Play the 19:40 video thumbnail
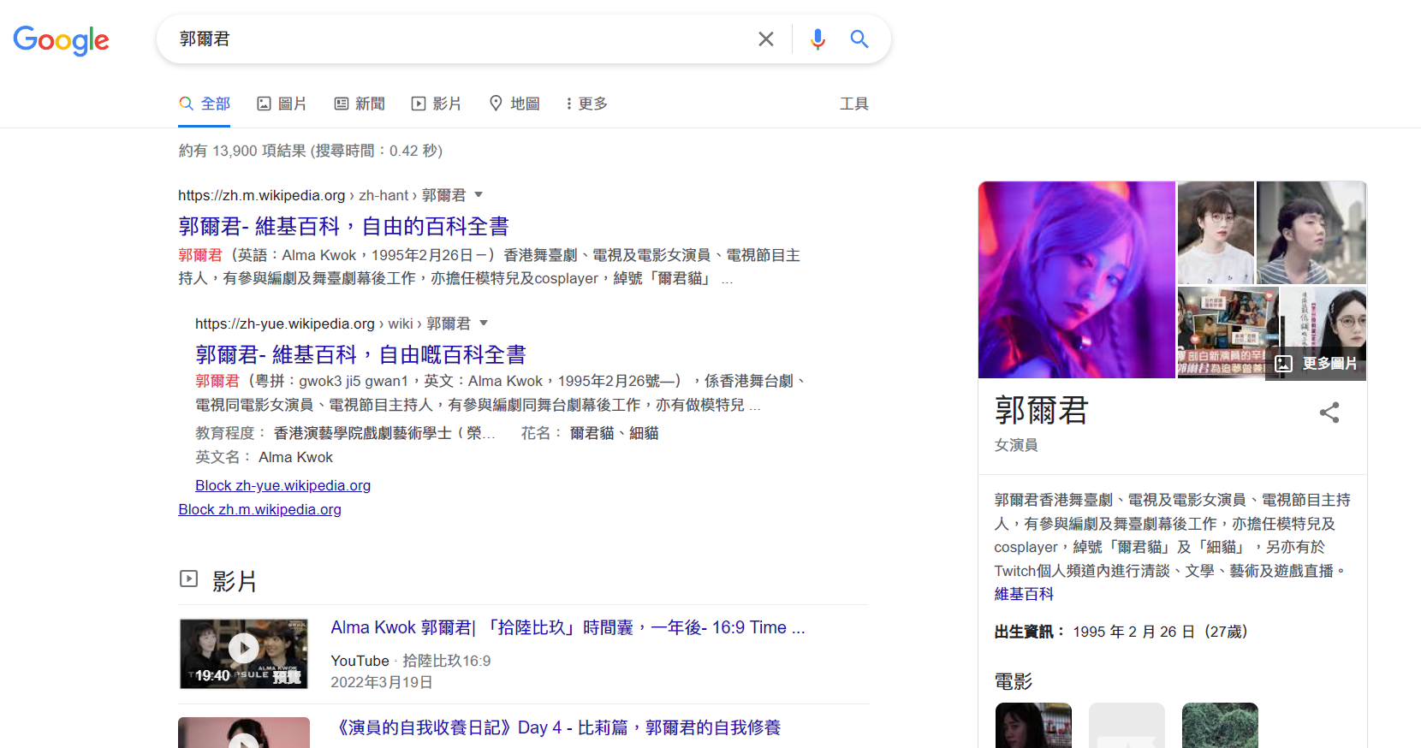The image size is (1421, 748). (244, 654)
